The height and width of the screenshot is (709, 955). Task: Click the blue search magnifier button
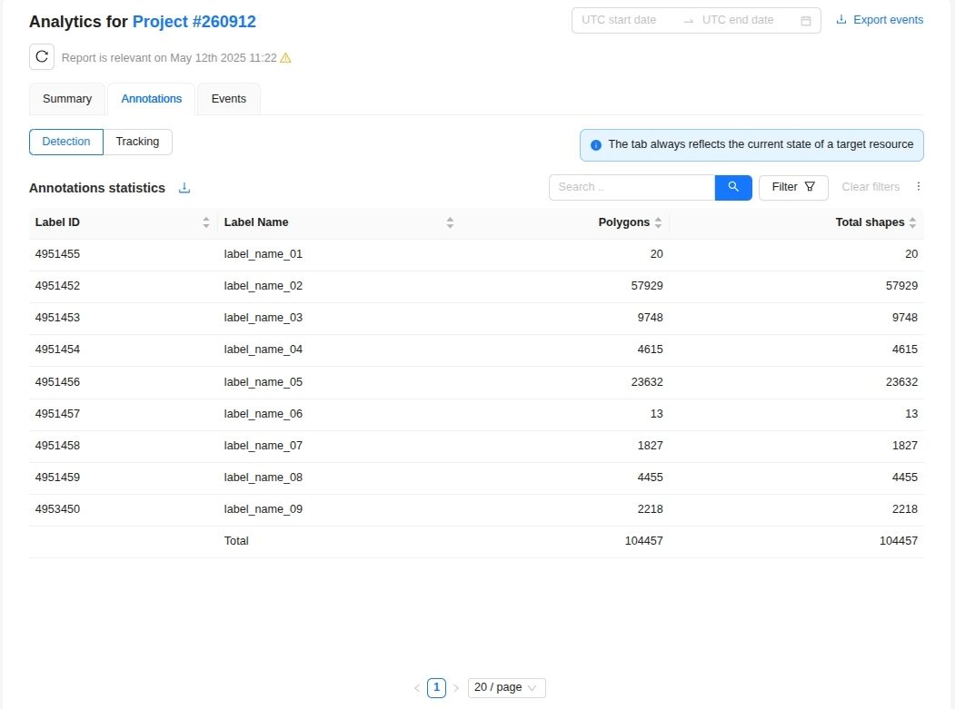pos(733,187)
